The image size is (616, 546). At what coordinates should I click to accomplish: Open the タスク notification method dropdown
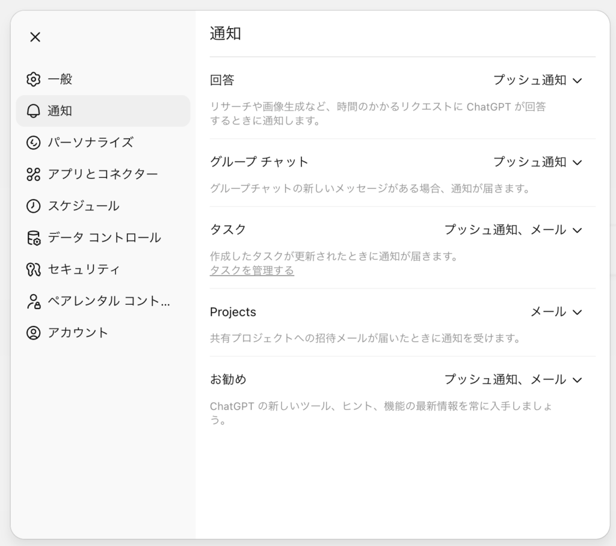point(513,230)
